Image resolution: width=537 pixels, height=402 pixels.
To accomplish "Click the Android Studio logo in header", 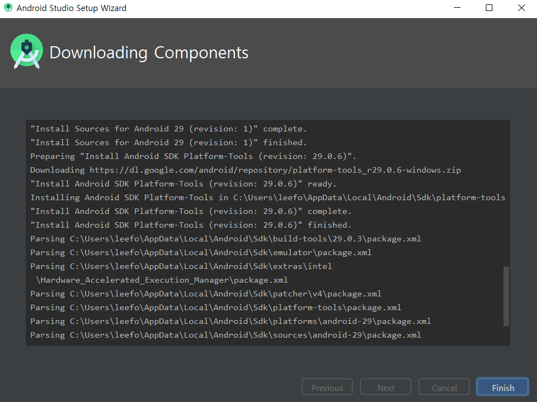I will point(27,51).
